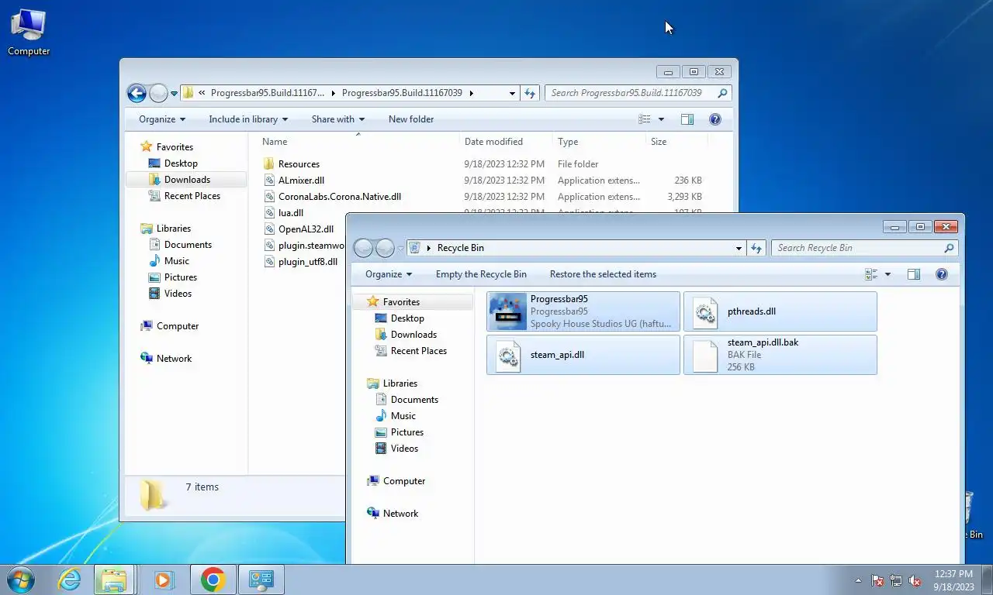993x595 pixels.
Task: Select Recent Places in Progressbar95 window sidebar
Action: click(x=192, y=196)
